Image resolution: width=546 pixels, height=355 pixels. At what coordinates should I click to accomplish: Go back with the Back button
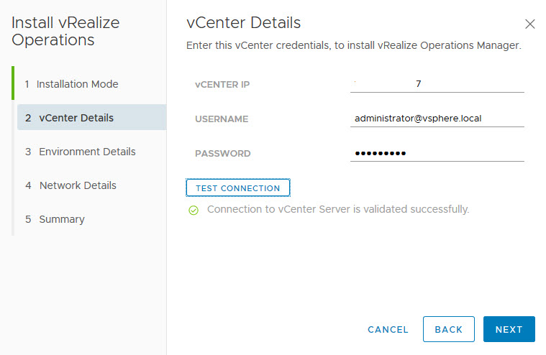pyautogui.click(x=448, y=330)
